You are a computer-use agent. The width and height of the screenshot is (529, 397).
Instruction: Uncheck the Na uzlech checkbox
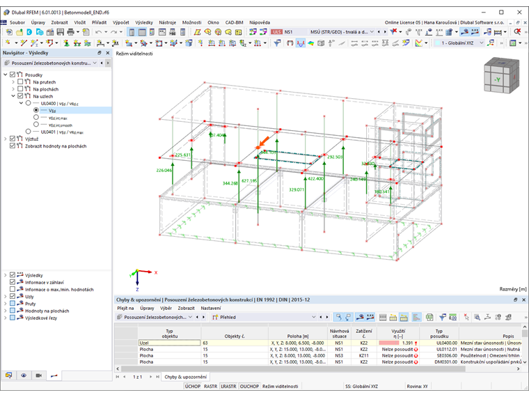[20, 96]
